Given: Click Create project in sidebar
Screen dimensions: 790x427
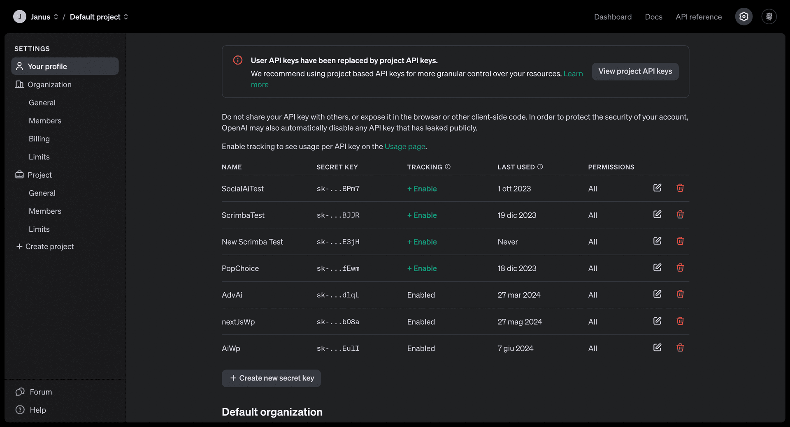Looking at the screenshot, I should tap(45, 247).
